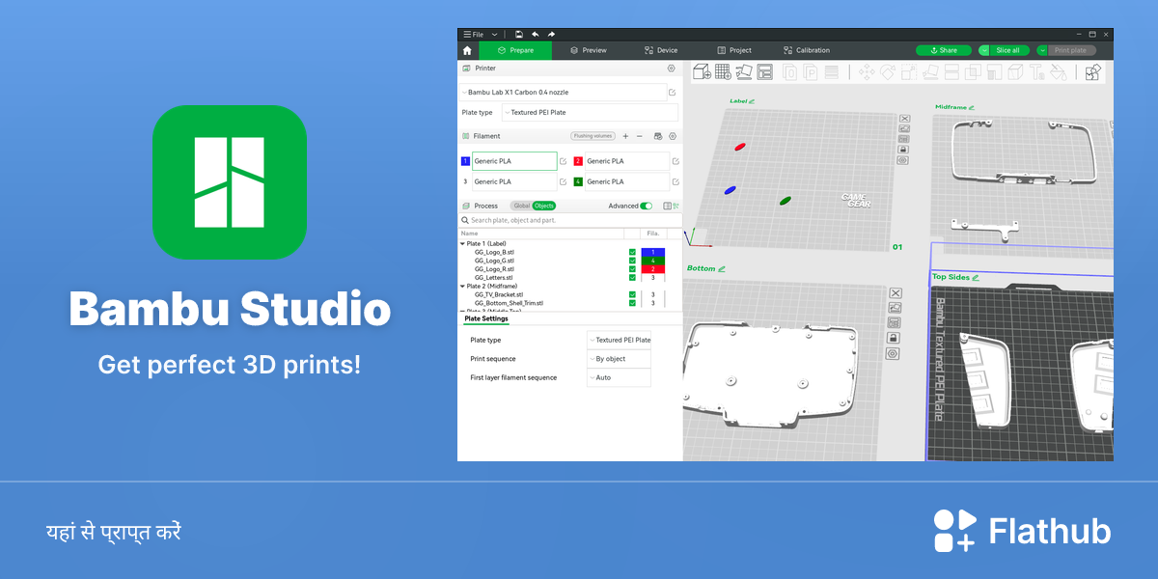
Task: Open filament 3 Generic PLA dropdown
Action: [514, 181]
